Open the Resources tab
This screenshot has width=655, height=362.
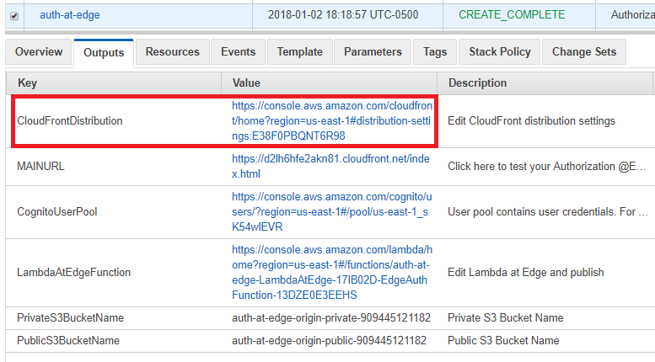point(173,51)
